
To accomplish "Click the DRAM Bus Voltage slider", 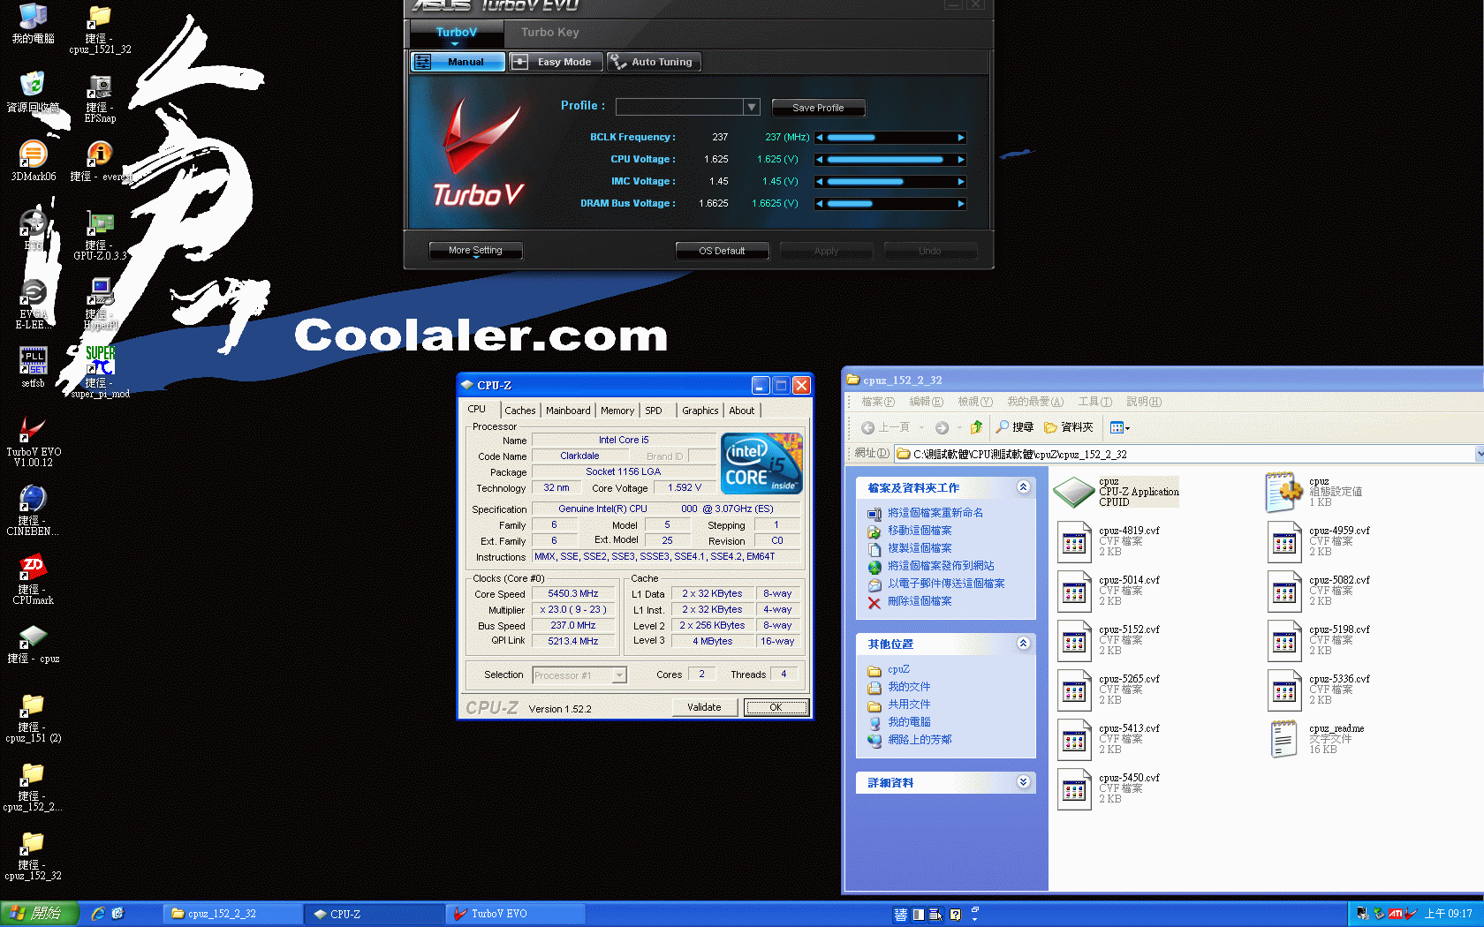I will tap(890, 204).
